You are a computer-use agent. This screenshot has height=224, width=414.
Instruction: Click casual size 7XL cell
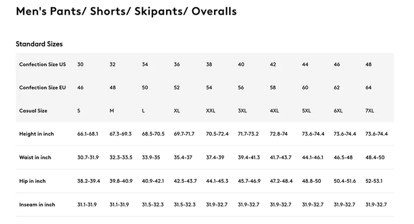pyautogui.click(x=369, y=111)
